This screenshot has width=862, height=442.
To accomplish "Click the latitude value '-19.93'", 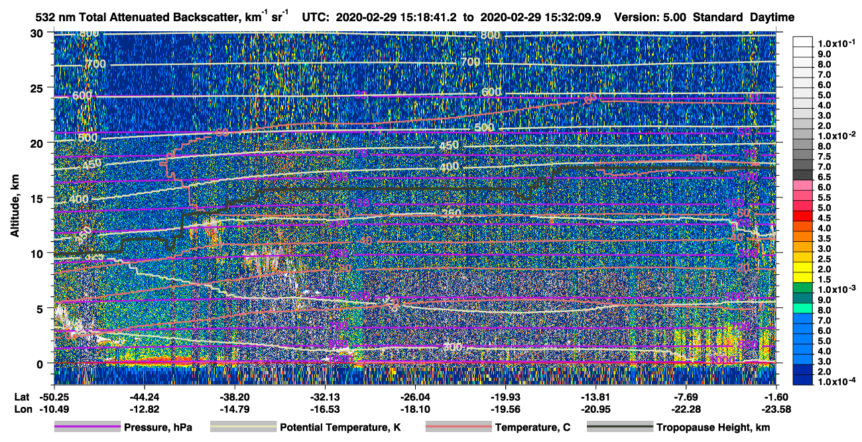I will (505, 396).
